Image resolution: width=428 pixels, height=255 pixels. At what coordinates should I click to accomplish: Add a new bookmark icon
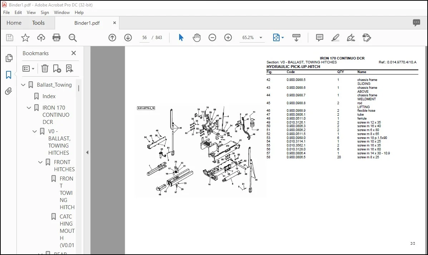(57, 68)
